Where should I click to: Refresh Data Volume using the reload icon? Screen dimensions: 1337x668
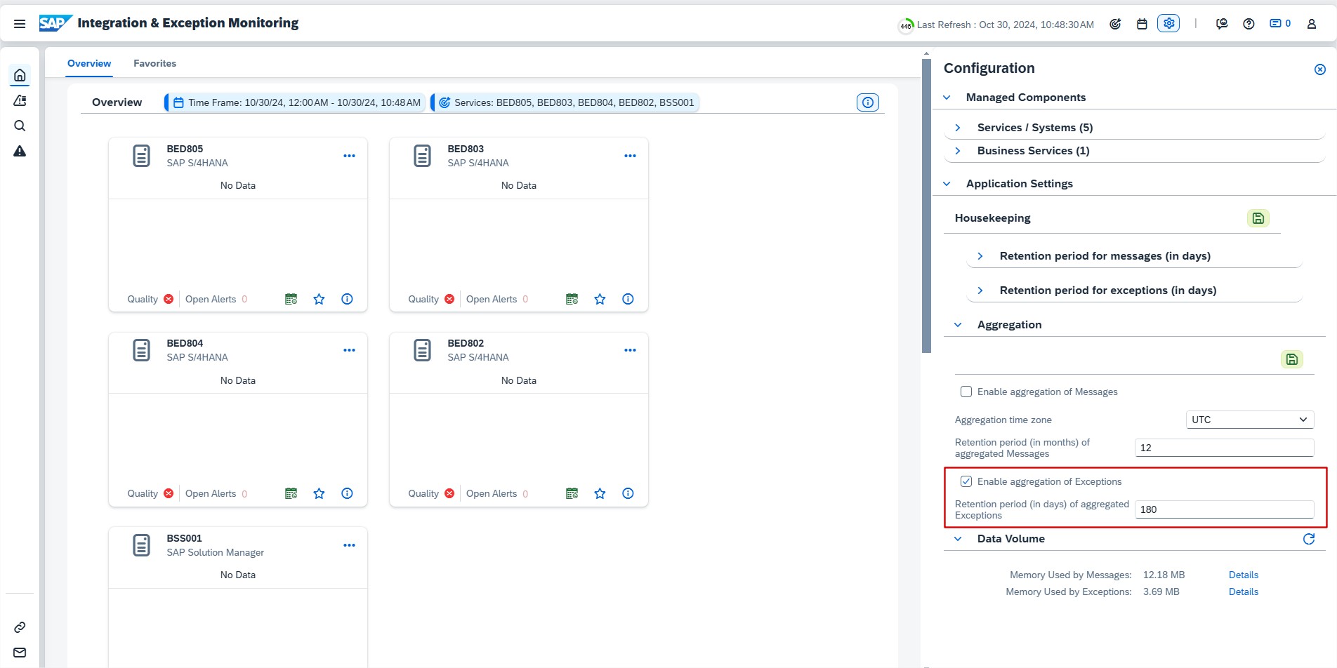pos(1309,539)
